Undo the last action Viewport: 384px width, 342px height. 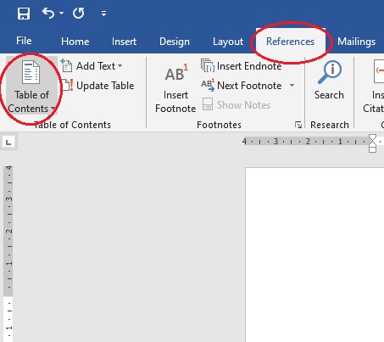[48, 13]
